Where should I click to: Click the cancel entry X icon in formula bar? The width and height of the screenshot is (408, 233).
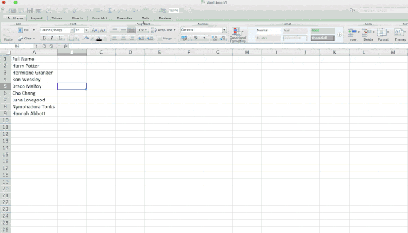click(x=44, y=46)
